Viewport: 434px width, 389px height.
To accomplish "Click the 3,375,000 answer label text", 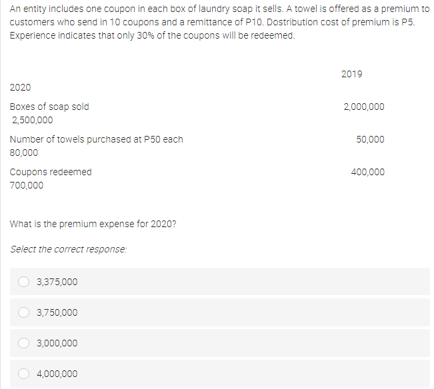I will click(57, 282).
